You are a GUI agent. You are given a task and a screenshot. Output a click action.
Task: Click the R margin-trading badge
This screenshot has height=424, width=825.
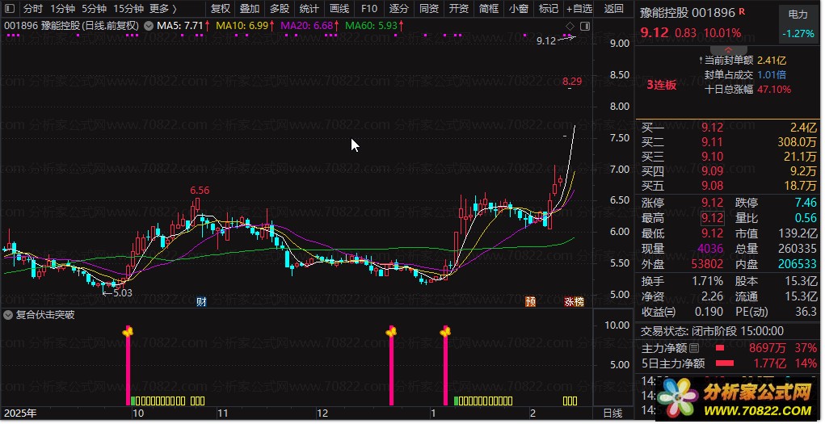(742, 11)
